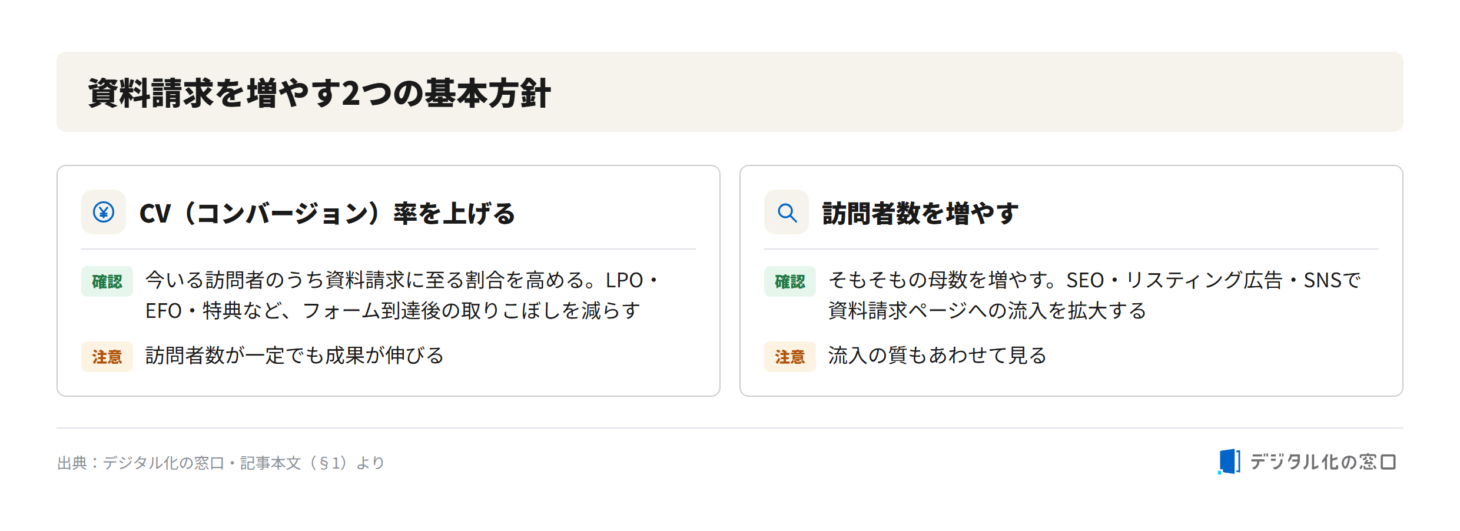Click the line EFO・特典など、フォーム到達後
Image resolution: width=1460 pixels, height=531 pixels.
[x=393, y=311]
